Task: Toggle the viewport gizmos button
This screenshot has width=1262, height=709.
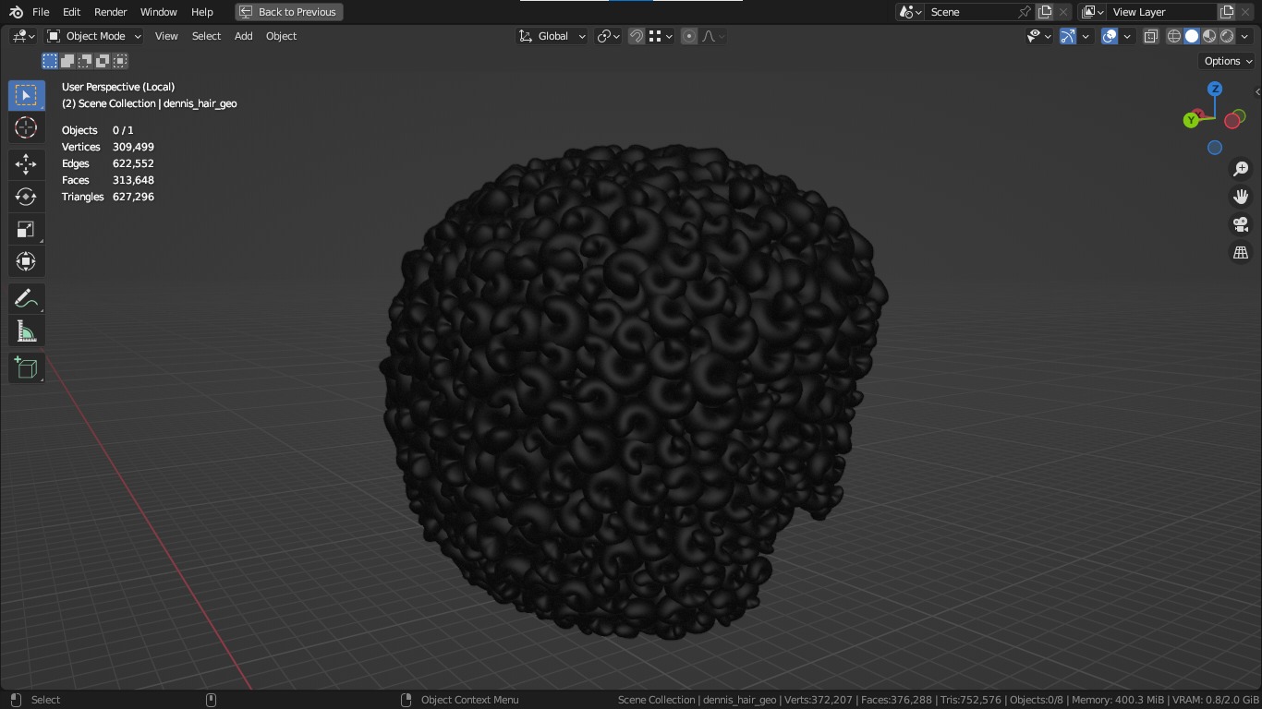Action: (x=1068, y=36)
